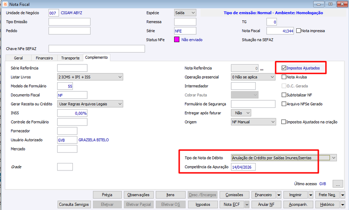Image resolution: width=349 pixels, height=210 pixels.
Task: Click the Série Referência input
Action: 72,68
